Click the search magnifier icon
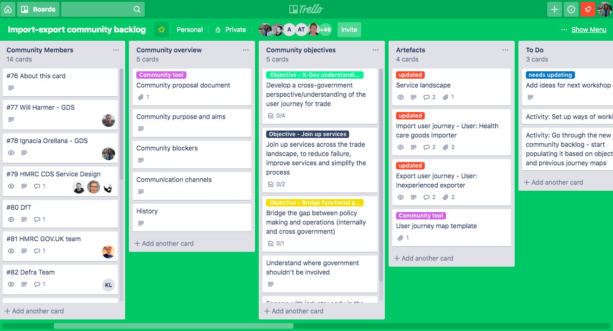This screenshot has height=331, width=613. point(137,9)
